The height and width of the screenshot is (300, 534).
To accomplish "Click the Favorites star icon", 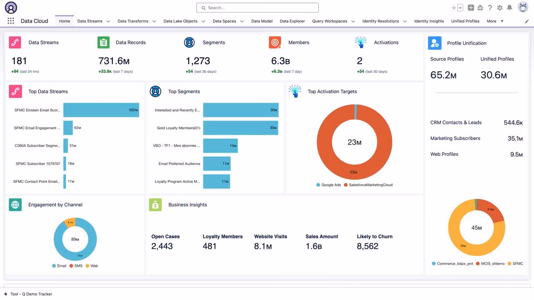I will pos(454,7).
